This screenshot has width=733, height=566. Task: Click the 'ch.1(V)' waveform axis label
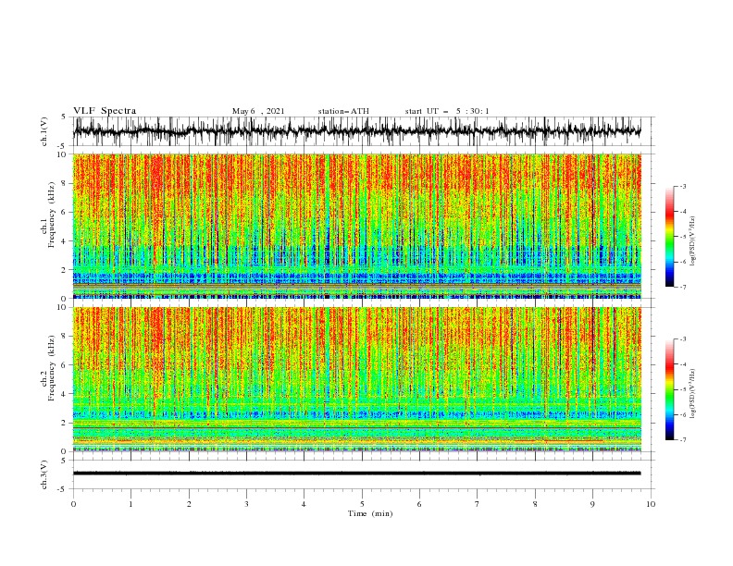(x=44, y=131)
